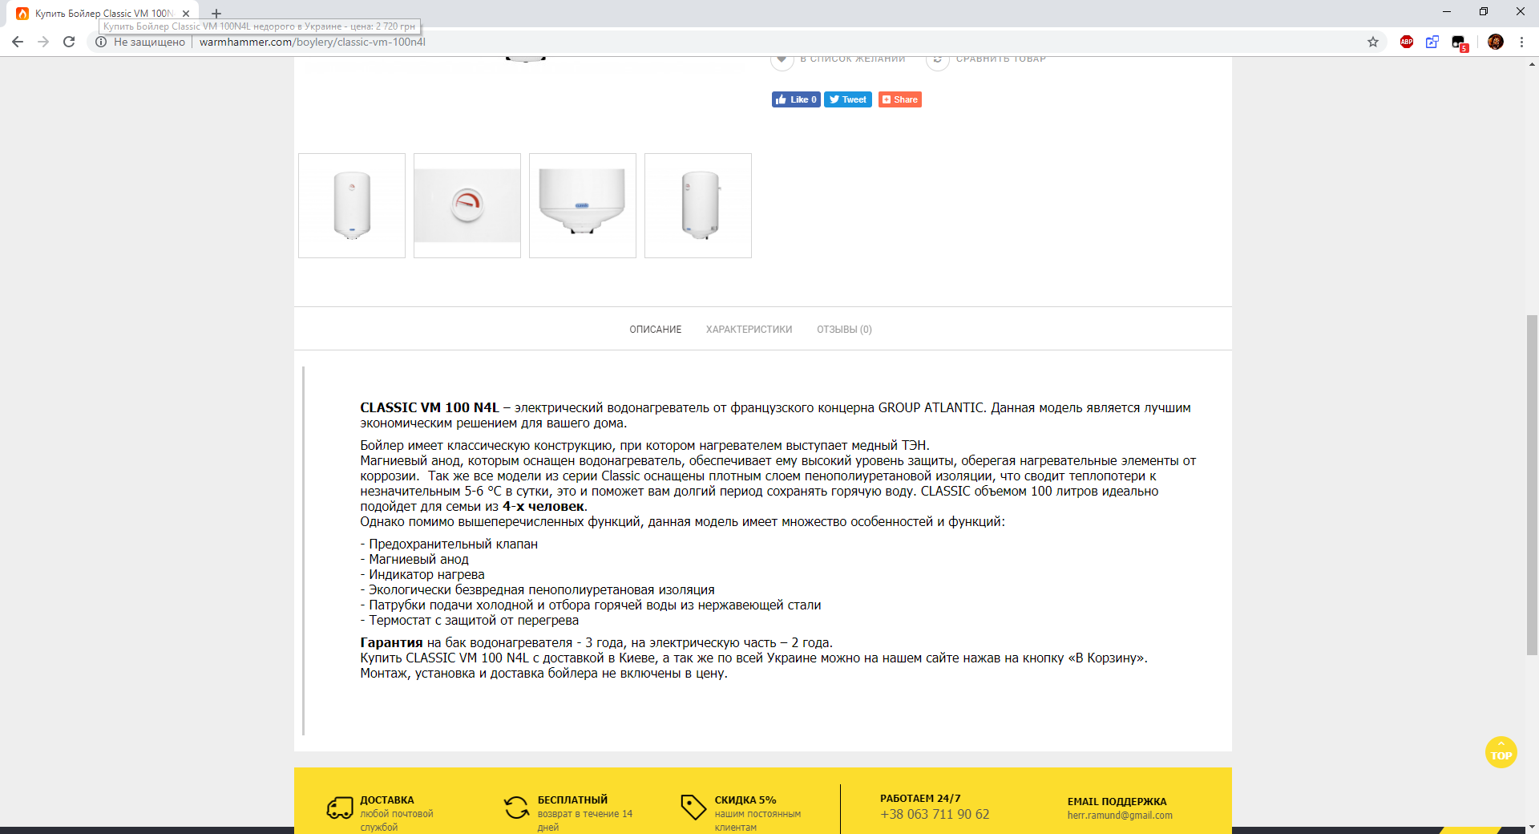This screenshot has height=834, width=1539.
Task: Click the orange Share button
Action: click(900, 99)
